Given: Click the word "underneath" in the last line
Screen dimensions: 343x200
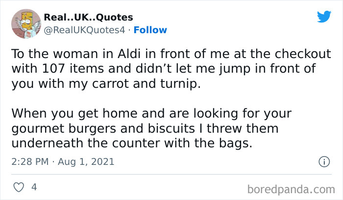Looking at the screenshot, I should pyautogui.click(x=47, y=143).
